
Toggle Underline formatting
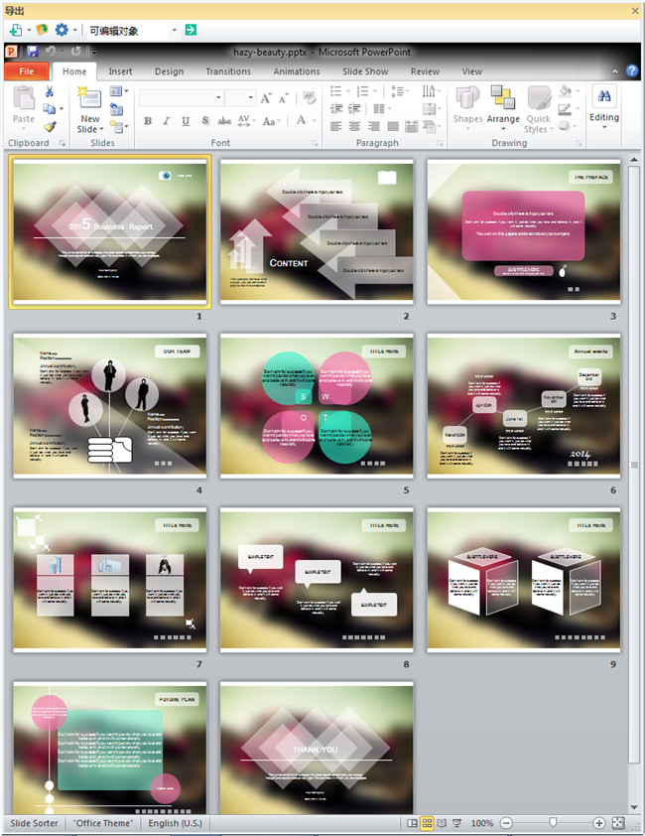point(185,121)
